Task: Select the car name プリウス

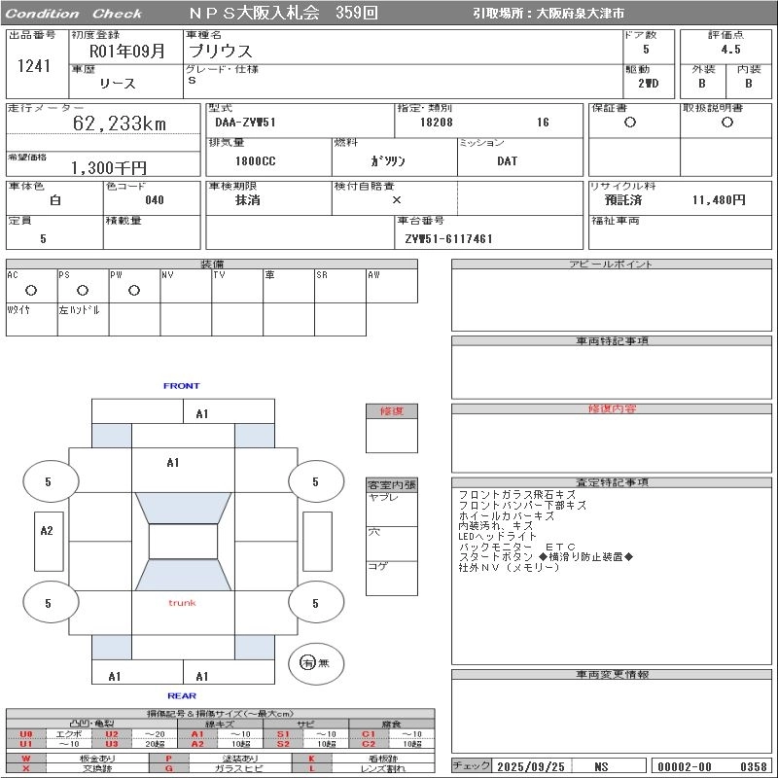Action: [221, 51]
